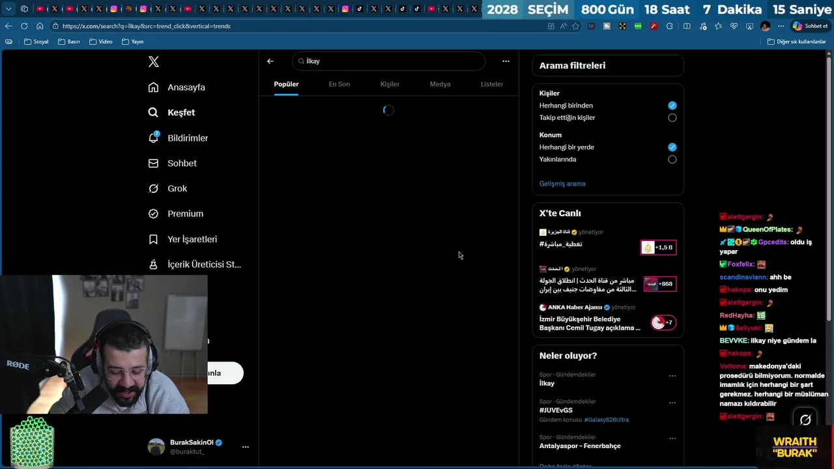
Task: Open the #JUVEvGS trending topic
Action: (x=556, y=410)
